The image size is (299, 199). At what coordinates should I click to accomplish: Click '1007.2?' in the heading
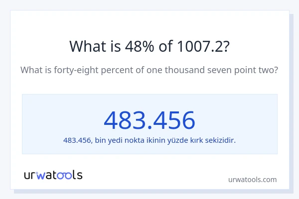click(x=203, y=46)
